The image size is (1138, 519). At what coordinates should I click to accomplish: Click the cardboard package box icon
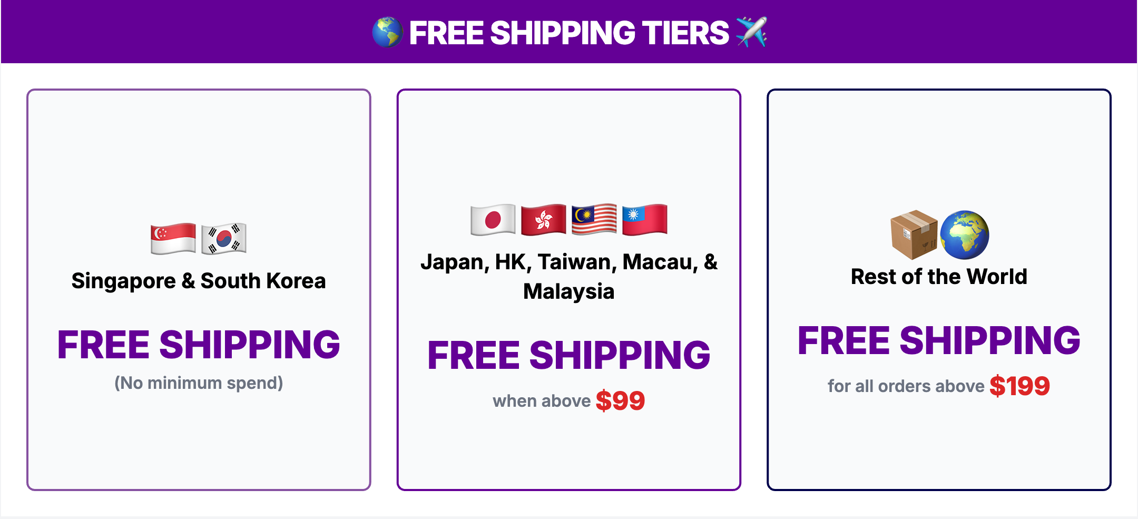[914, 235]
